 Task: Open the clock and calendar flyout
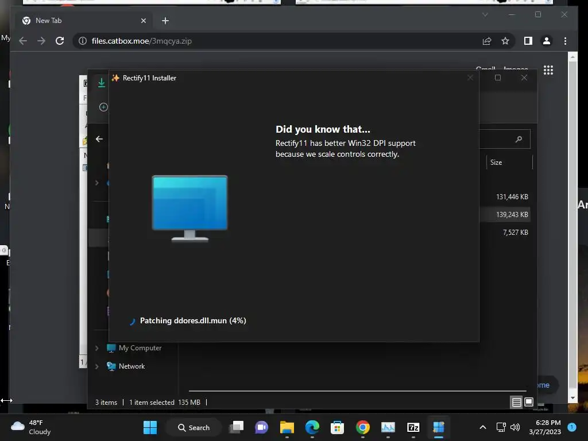click(545, 427)
